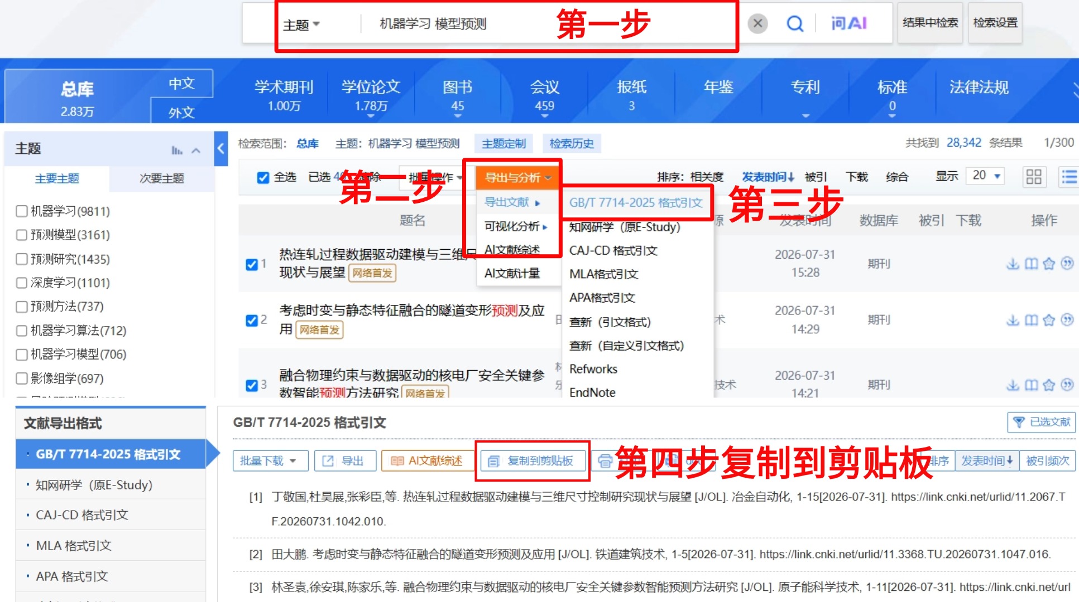Open 检索设置 button
This screenshot has height=602, width=1079.
(995, 23)
